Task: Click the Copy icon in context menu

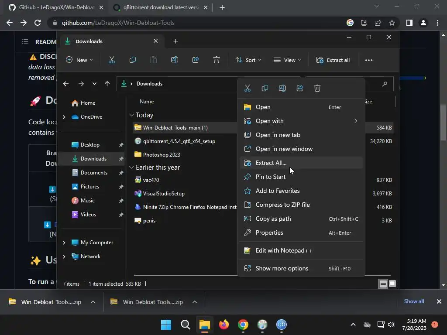Action: (265, 88)
